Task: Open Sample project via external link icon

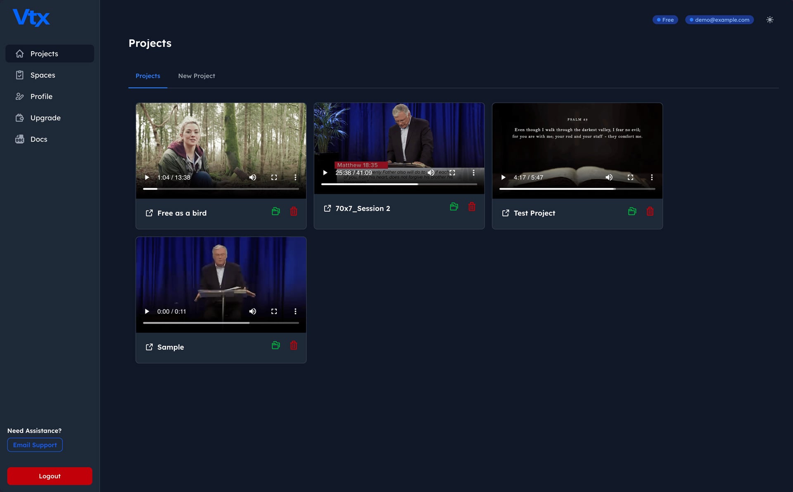Action: [x=149, y=347]
